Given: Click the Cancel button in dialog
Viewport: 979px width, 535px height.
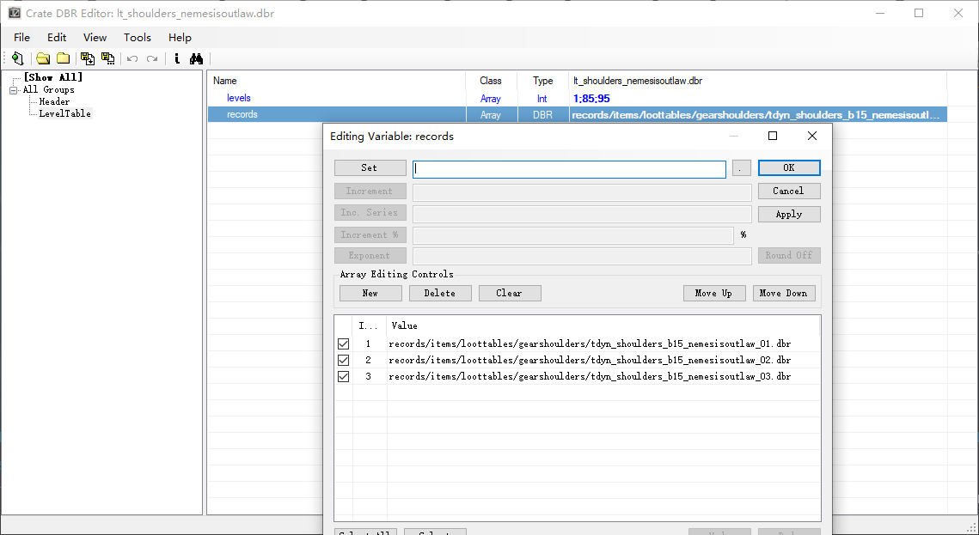Looking at the screenshot, I should click(x=789, y=191).
